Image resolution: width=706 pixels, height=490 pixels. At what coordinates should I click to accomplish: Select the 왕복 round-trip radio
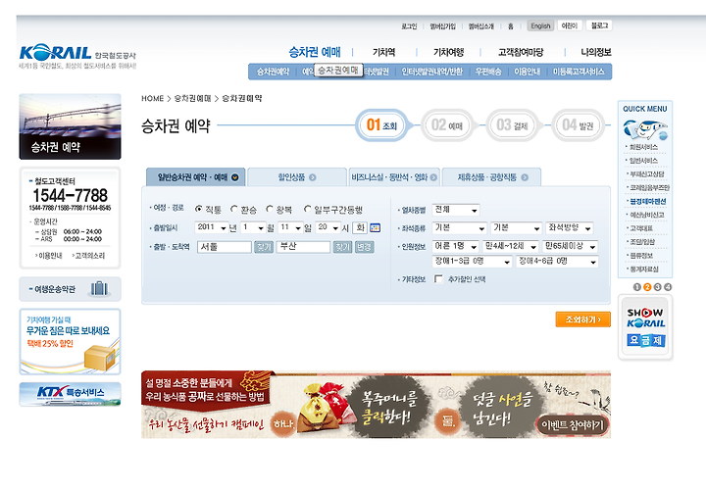(x=270, y=209)
